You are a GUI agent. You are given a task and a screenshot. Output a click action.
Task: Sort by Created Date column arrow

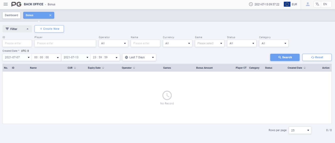coord(305,68)
